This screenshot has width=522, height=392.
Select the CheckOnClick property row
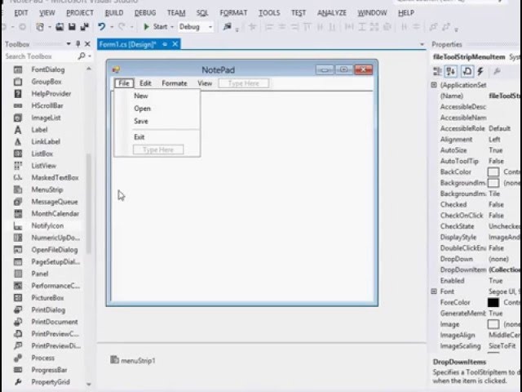tap(476, 216)
